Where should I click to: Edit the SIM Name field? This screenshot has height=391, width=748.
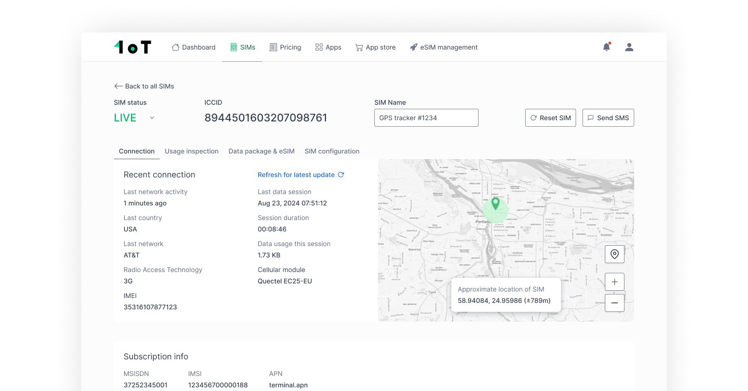point(426,118)
